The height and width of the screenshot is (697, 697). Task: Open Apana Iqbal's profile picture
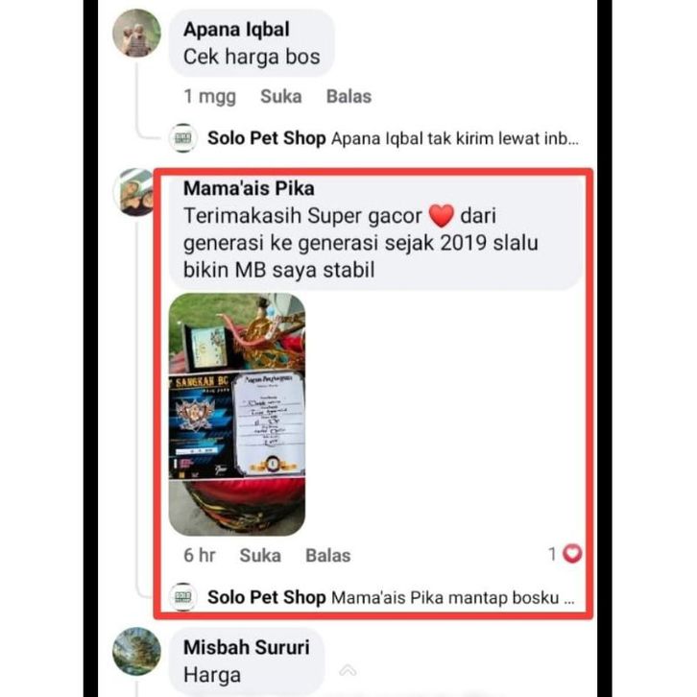tap(137, 34)
